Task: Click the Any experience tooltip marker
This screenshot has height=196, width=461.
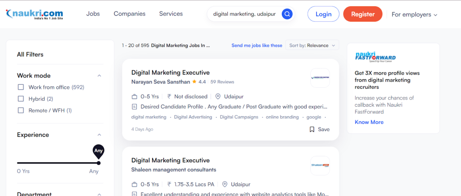Action: tap(99, 151)
